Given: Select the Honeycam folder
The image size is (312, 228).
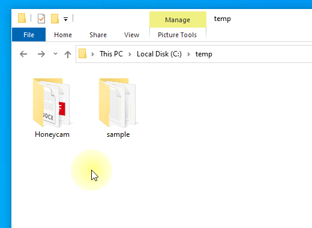Looking at the screenshot, I should click(52, 108).
